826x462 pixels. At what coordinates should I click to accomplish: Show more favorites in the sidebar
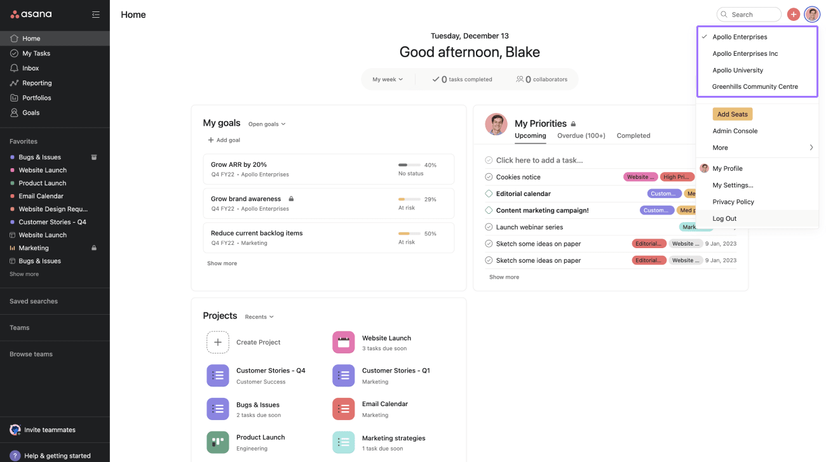point(24,274)
